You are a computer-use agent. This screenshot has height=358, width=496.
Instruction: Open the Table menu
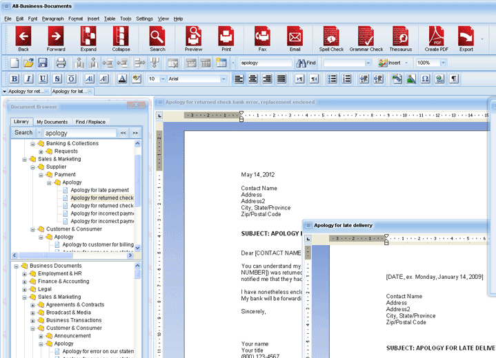tap(110, 19)
